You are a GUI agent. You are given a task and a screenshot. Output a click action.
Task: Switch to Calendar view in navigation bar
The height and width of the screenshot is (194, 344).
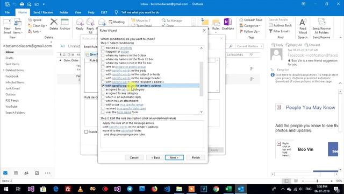pyautogui.click(x=16, y=173)
